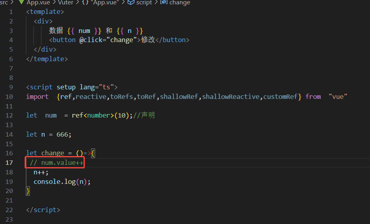Select the 'Vuter' breadcrumb item
The image size is (370, 224).
pos(66,3)
